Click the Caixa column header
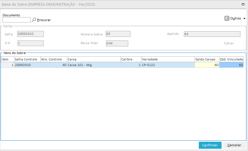Image resolution: width=248 pixels, height=151 pixels. click(x=94, y=59)
